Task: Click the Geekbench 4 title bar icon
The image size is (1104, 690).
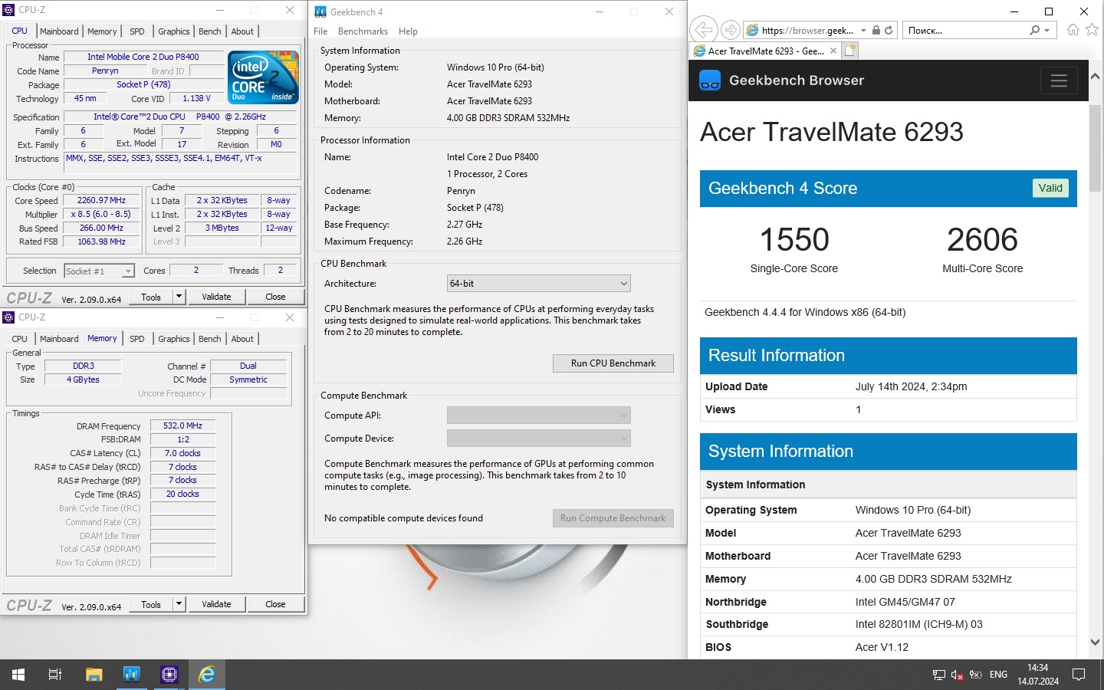Action: coord(320,11)
